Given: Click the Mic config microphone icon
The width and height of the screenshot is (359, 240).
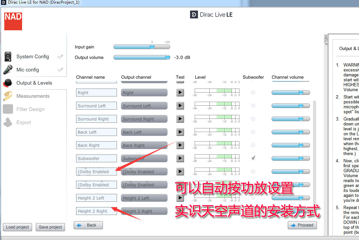Looking at the screenshot, I should tap(8, 69).
